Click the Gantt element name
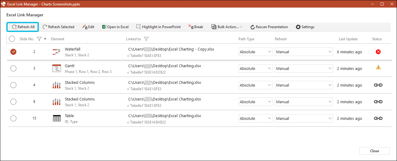 [x=70, y=66]
